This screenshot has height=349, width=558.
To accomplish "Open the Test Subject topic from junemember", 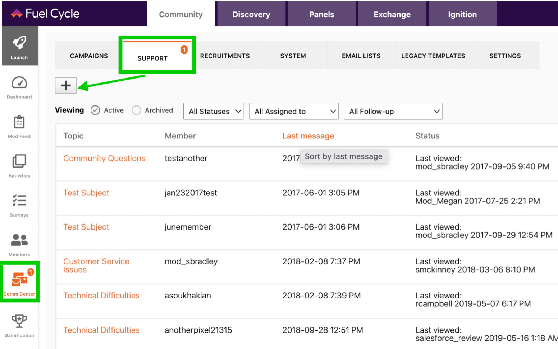I will [86, 227].
